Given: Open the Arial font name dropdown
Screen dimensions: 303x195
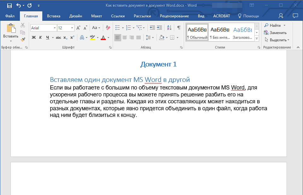Looking at the screenshot, I should 55,28.
